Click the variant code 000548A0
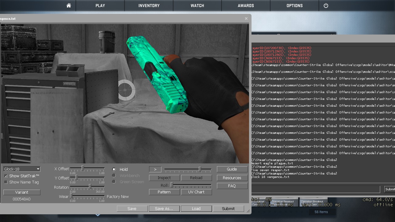The height and width of the screenshot is (222, 395). (22, 199)
